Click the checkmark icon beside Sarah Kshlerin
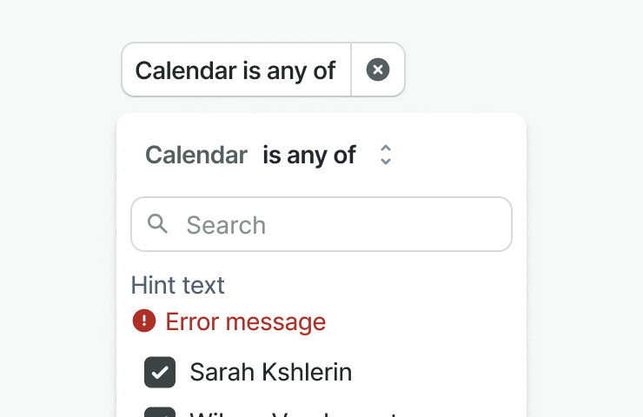 click(160, 373)
